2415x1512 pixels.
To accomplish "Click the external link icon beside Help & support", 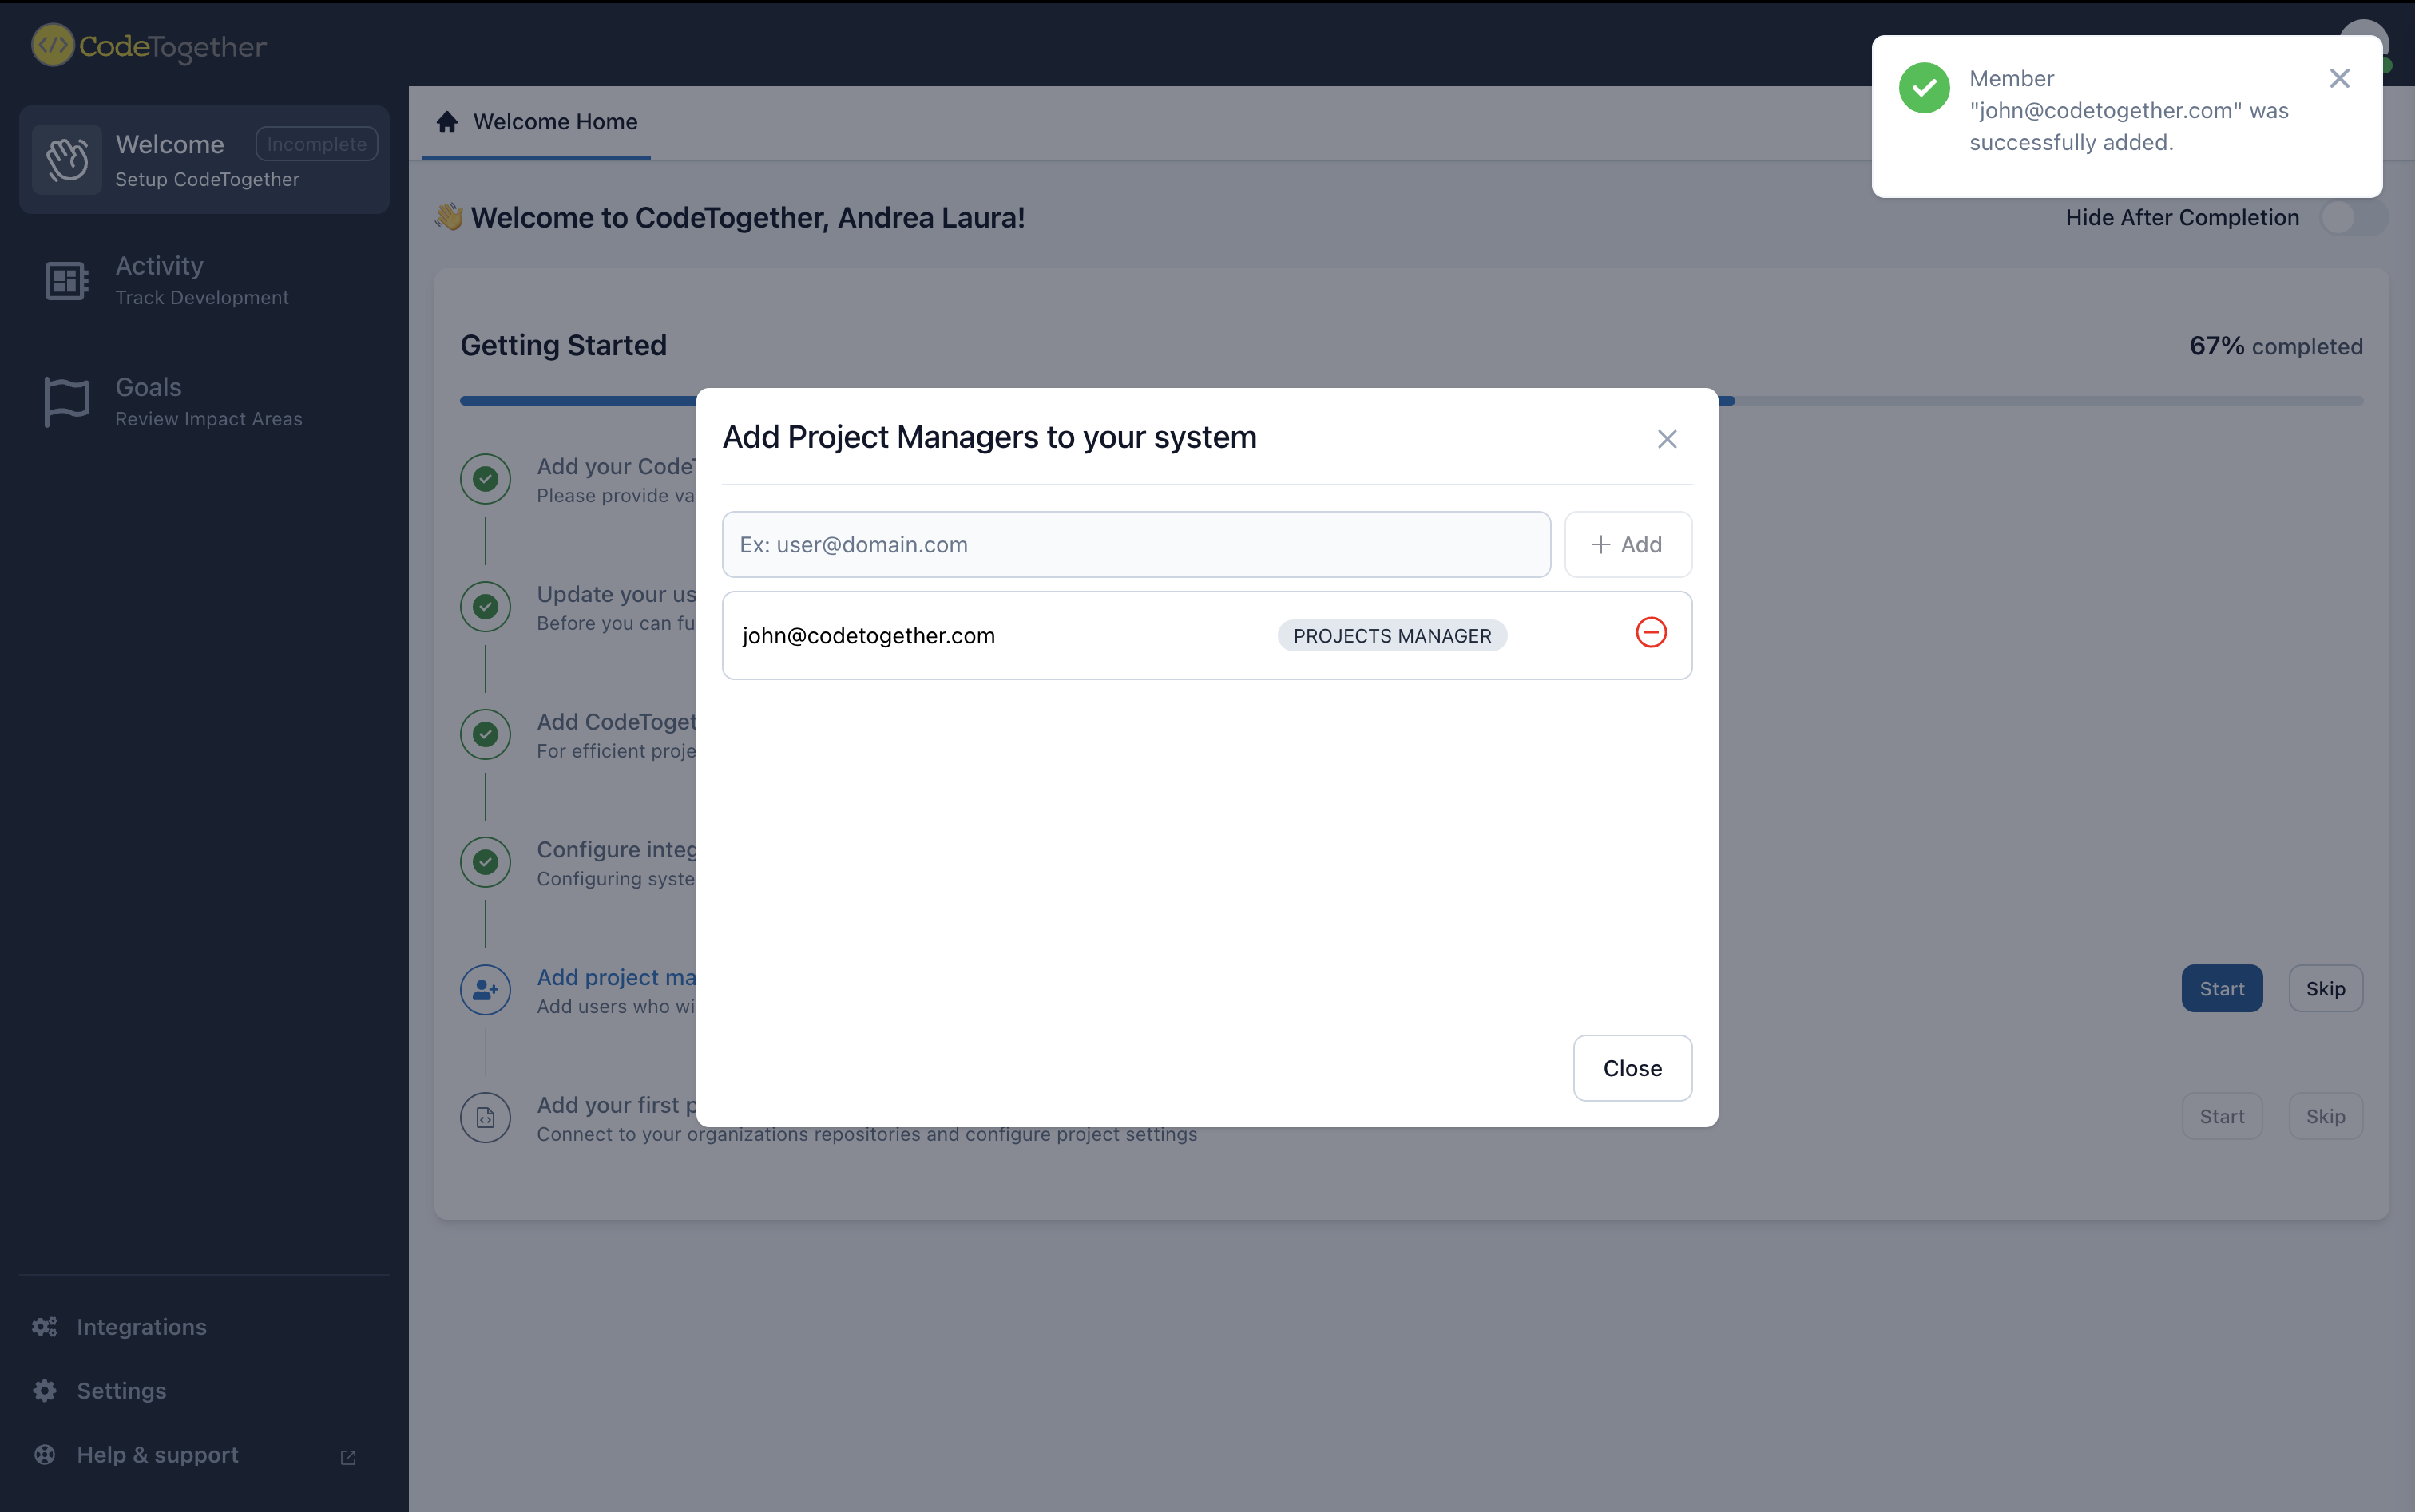I will [x=348, y=1457].
